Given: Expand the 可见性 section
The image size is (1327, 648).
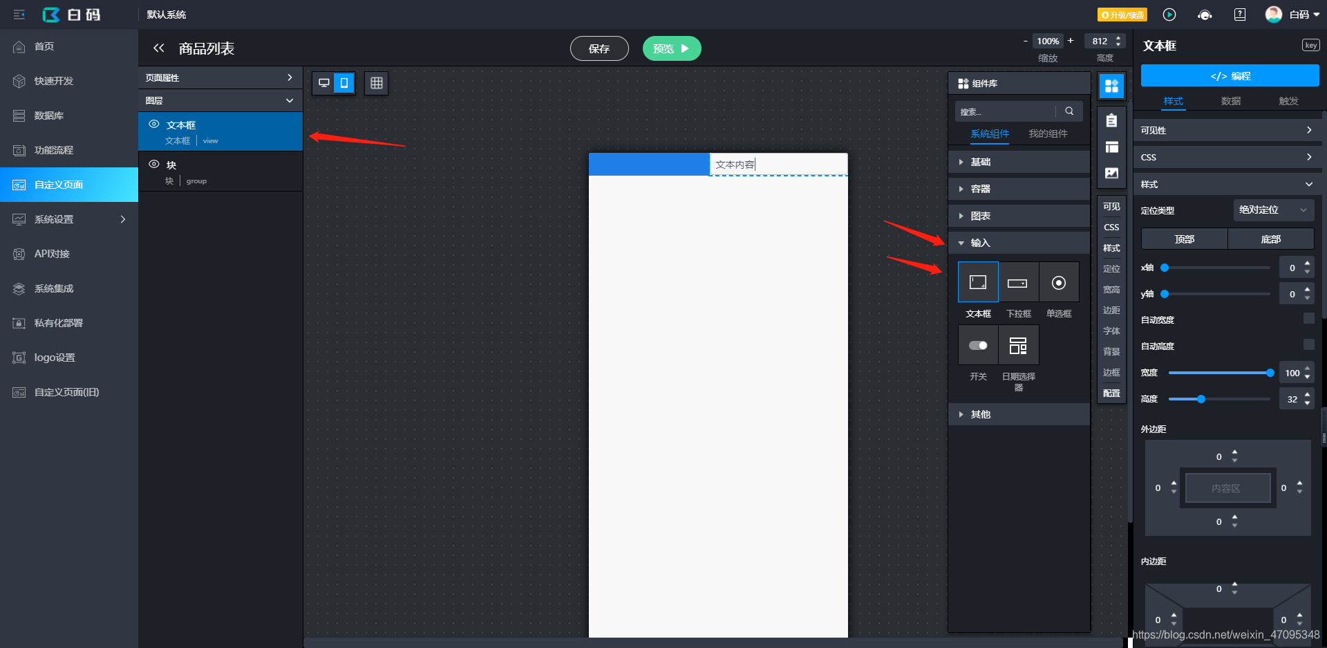Looking at the screenshot, I should [1227, 130].
